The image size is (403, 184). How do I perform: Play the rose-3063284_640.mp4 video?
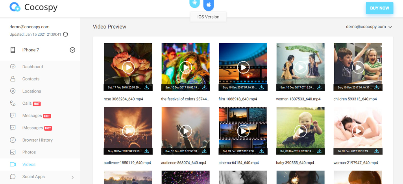click(128, 67)
